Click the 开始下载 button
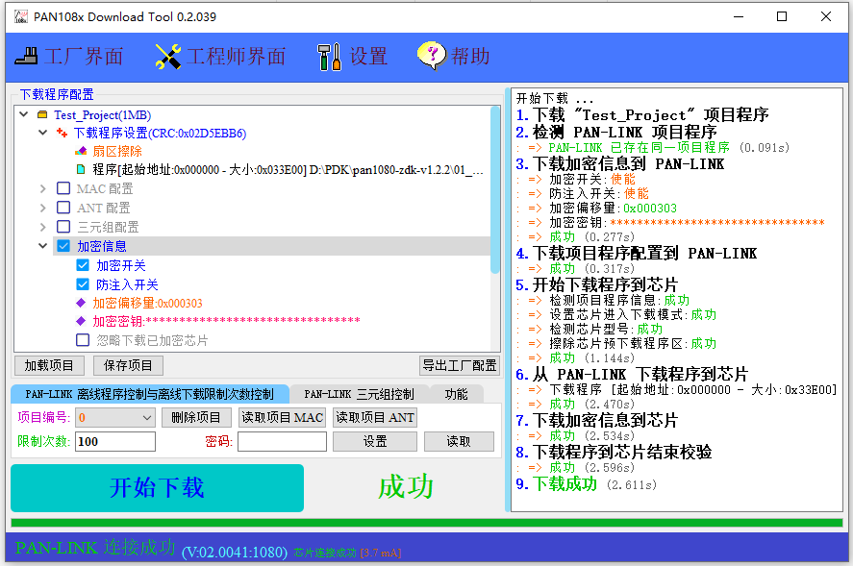This screenshot has width=853, height=566. click(157, 488)
